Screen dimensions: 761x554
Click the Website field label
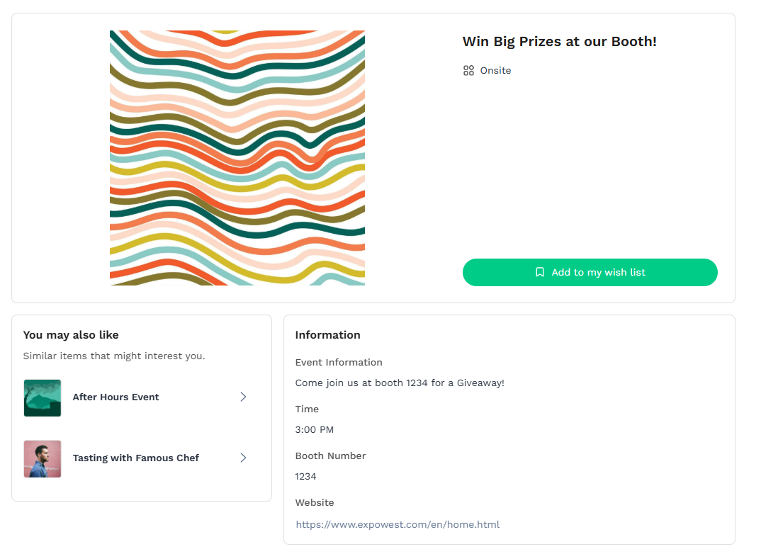pyautogui.click(x=315, y=502)
